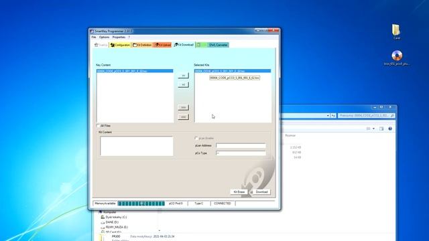Click the Explorer window search box
Screen dimensions: 429x241
click(366, 116)
